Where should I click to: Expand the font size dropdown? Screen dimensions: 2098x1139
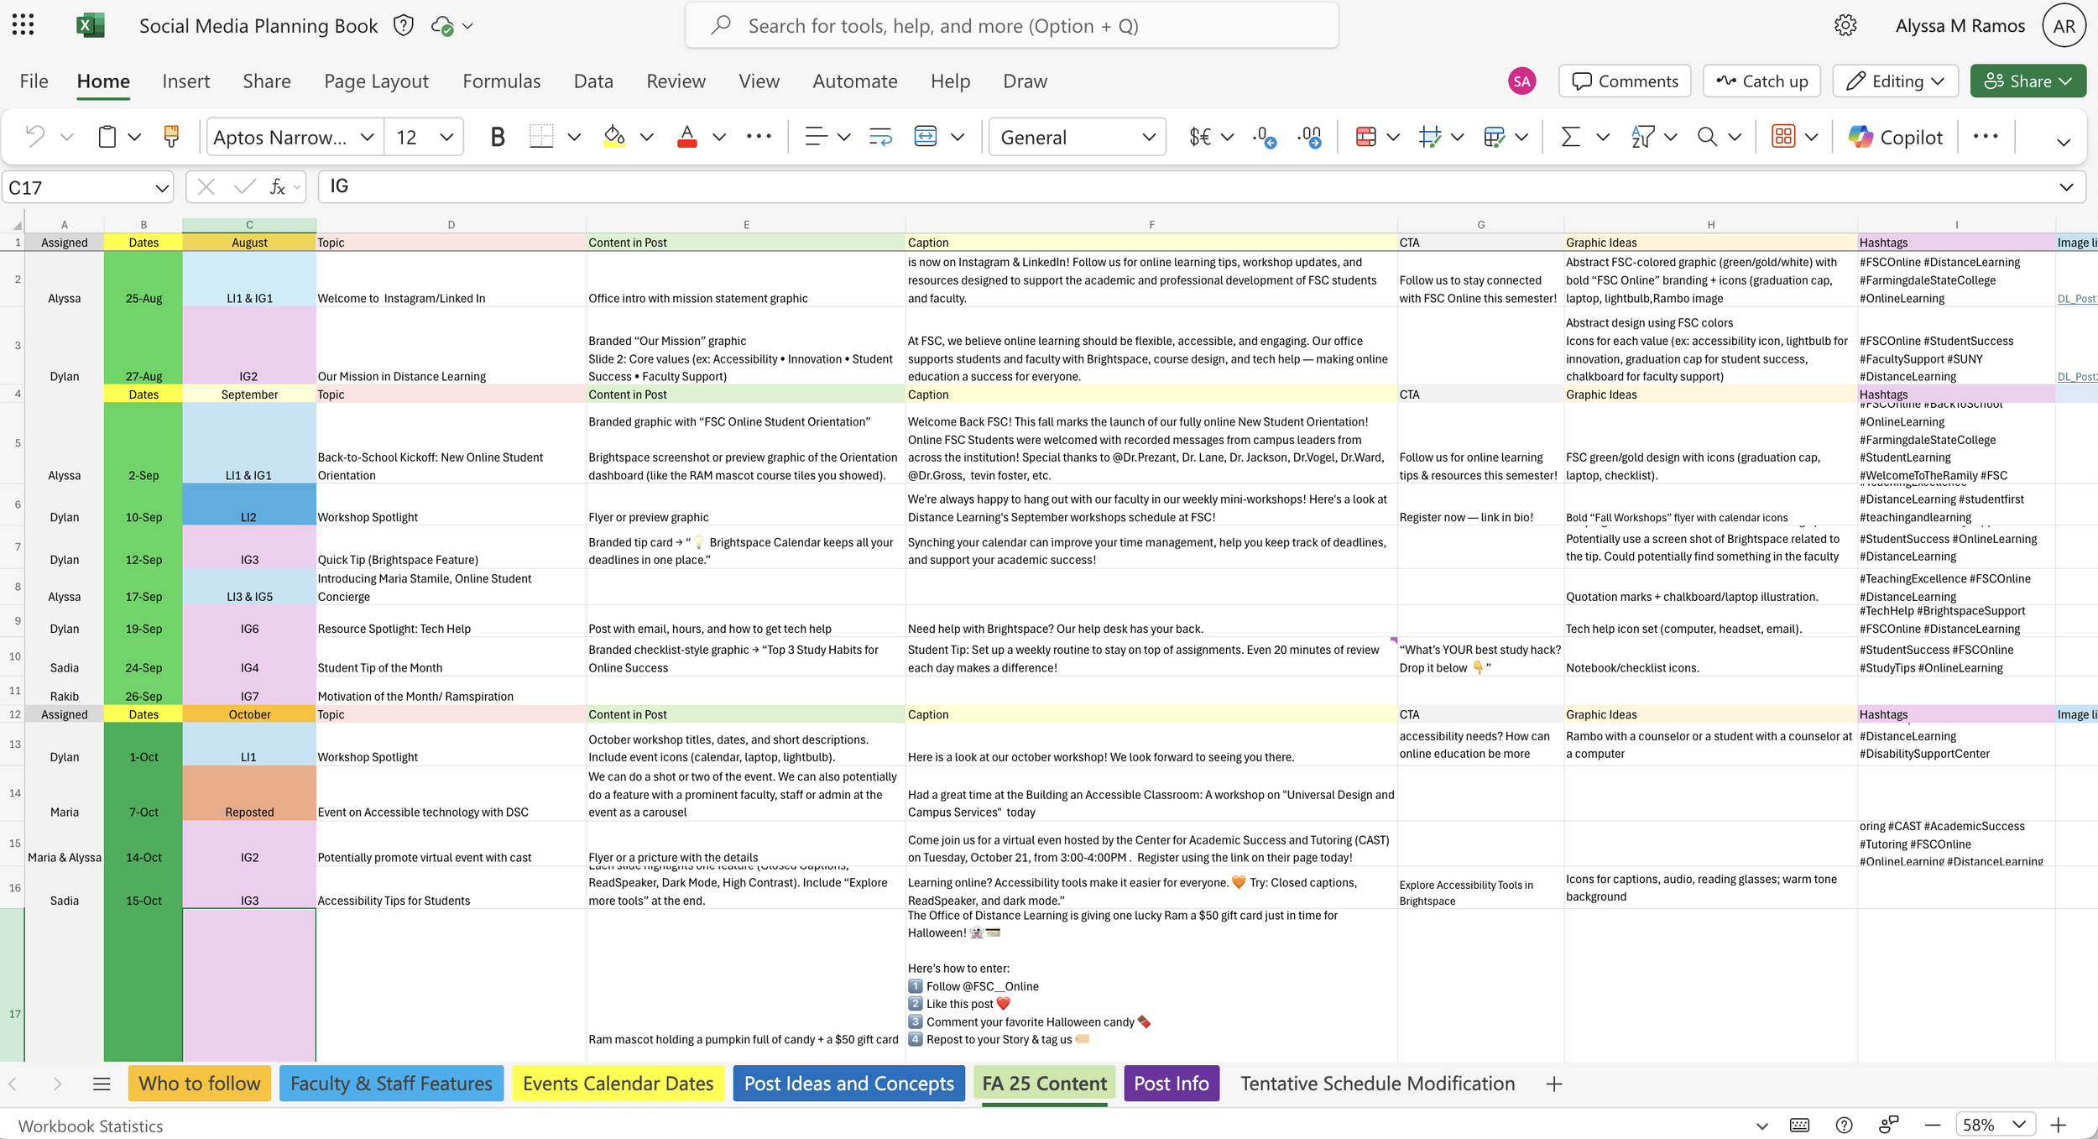coord(446,137)
